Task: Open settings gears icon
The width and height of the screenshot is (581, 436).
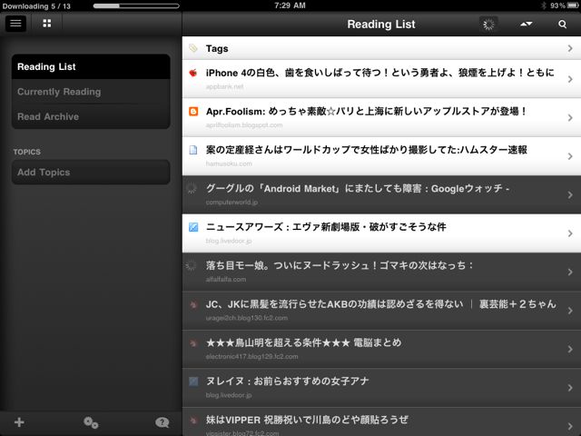Action: point(91,422)
